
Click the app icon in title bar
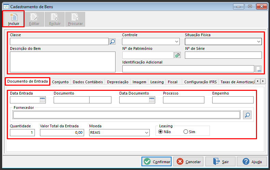[6, 7]
